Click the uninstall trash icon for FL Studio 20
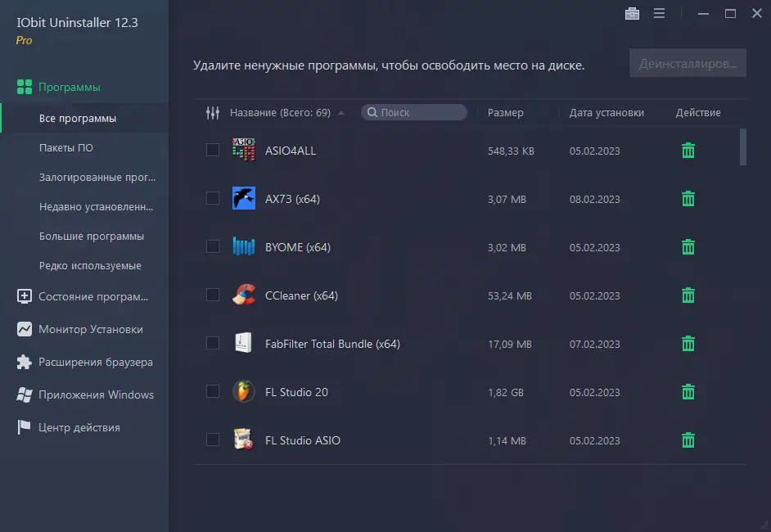The height and width of the screenshot is (532, 771). 688,391
